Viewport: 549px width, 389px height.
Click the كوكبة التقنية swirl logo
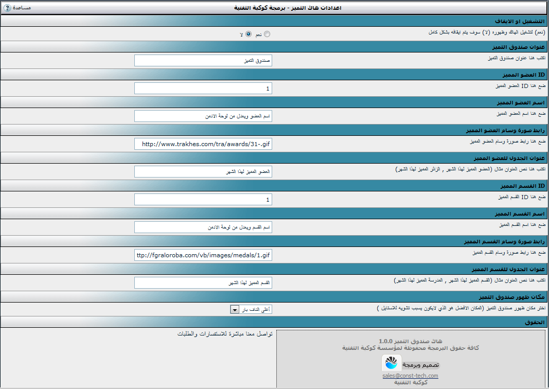click(391, 363)
